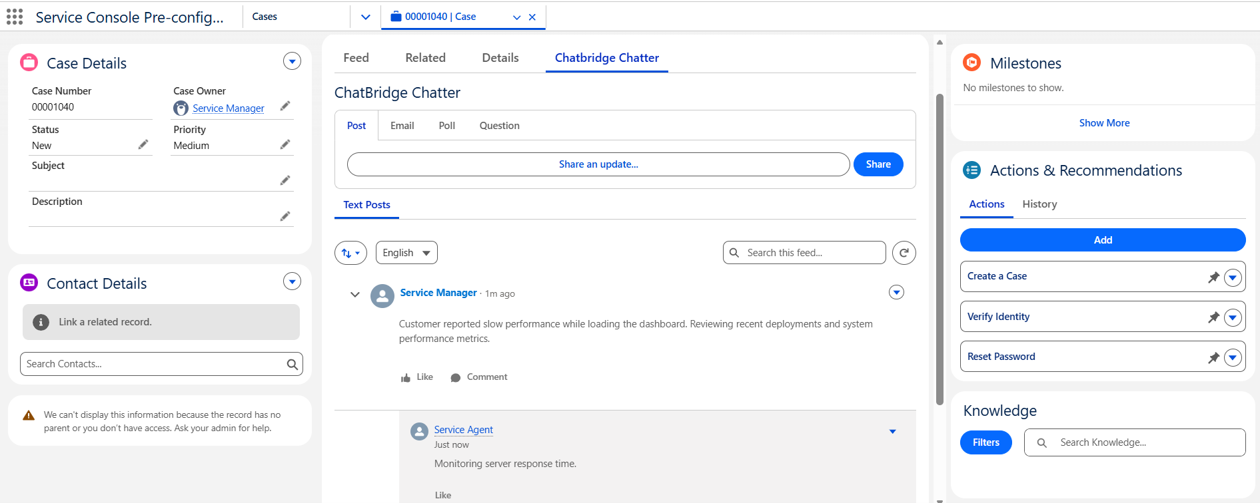Click the Search Knowledge input field

1135,442
